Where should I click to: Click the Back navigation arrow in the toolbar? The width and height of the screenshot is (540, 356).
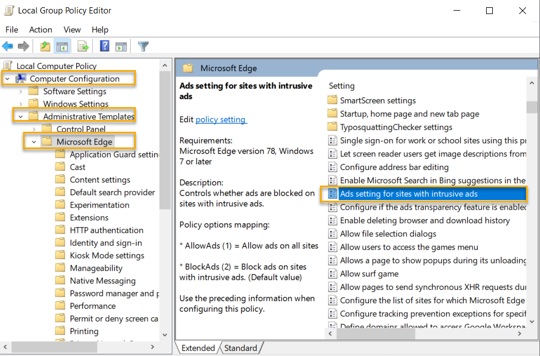click(7, 46)
